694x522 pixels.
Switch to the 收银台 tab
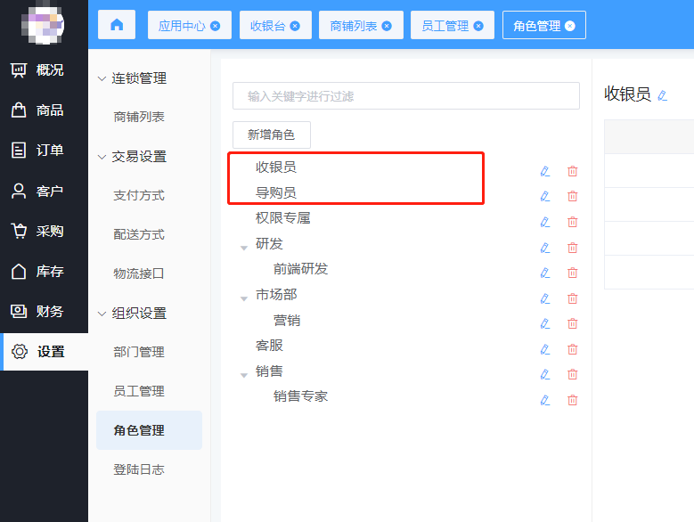[269, 26]
